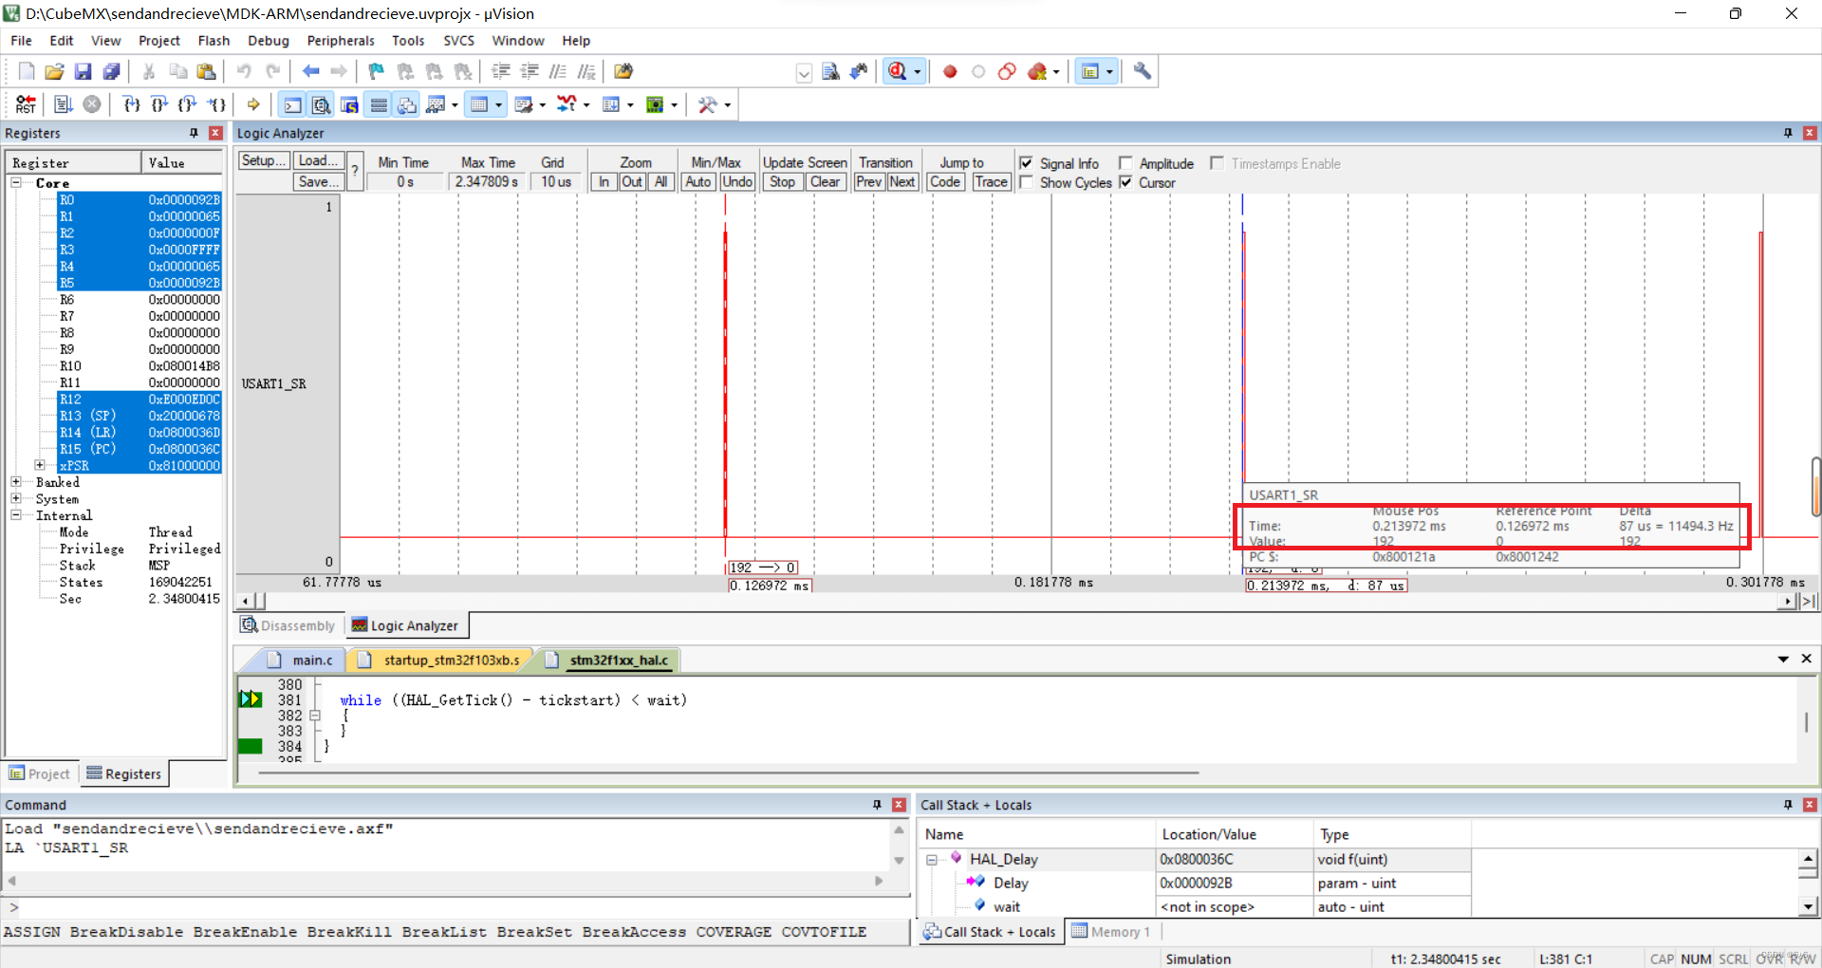
Task: Tick the Timestamps Enable checkbox
Action: tap(1217, 163)
